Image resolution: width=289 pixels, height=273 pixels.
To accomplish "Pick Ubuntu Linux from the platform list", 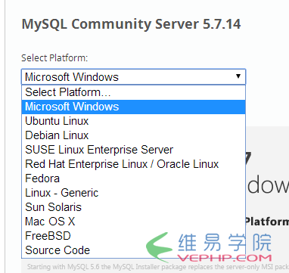I will [133, 121].
